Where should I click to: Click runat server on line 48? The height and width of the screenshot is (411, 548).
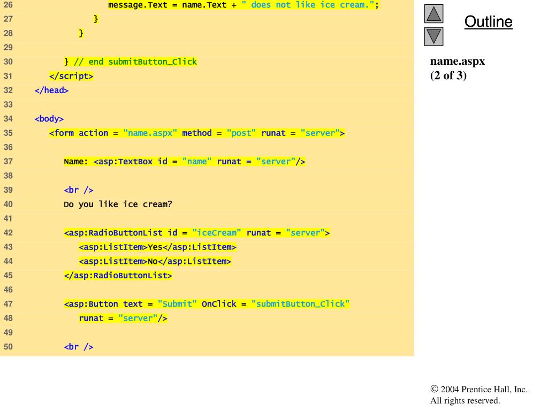coord(123,318)
